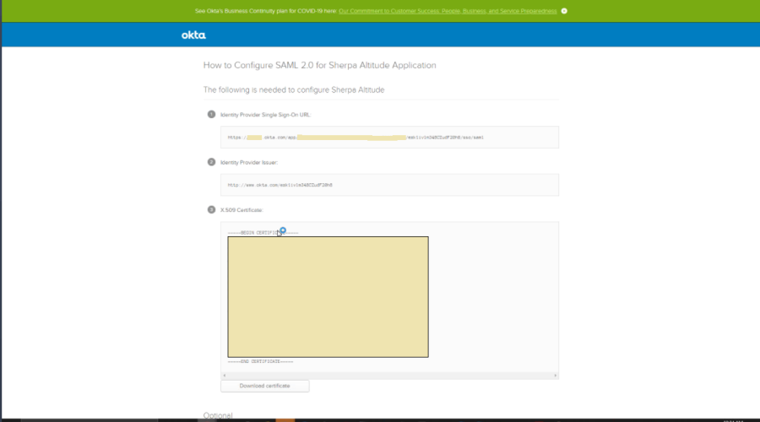
Task: Click the END CERTIFICATE footer line
Action: click(x=260, y=361)
